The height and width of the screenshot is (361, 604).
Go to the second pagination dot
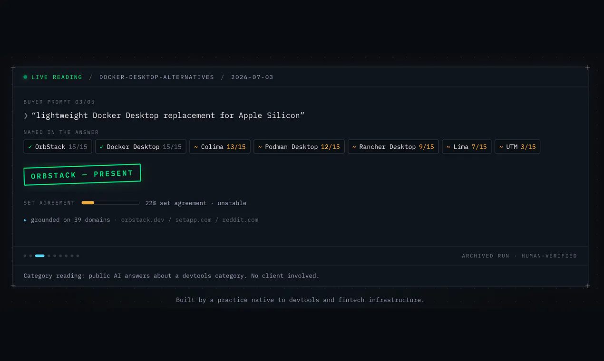(x=30, y=256)
